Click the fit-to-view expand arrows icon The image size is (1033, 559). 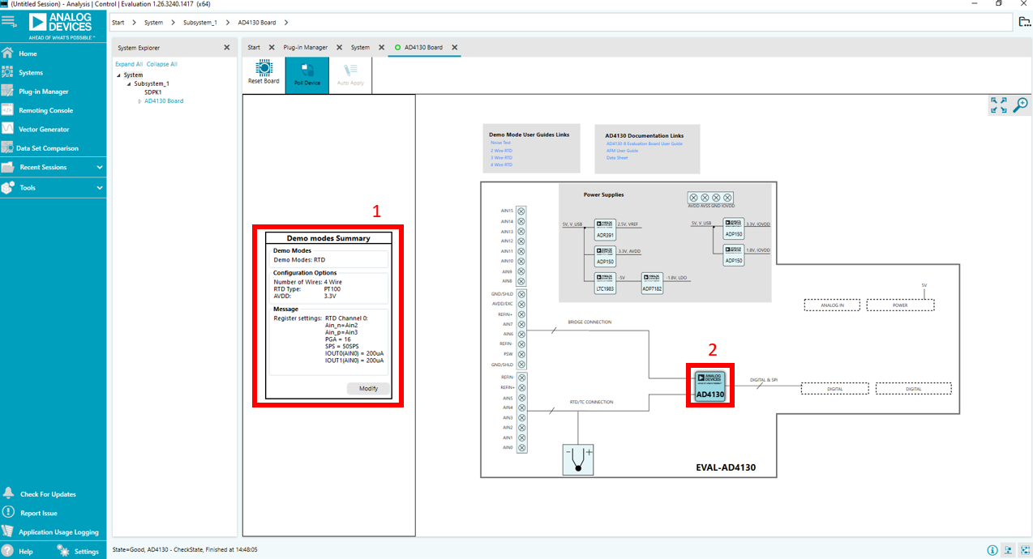(999, 105)
